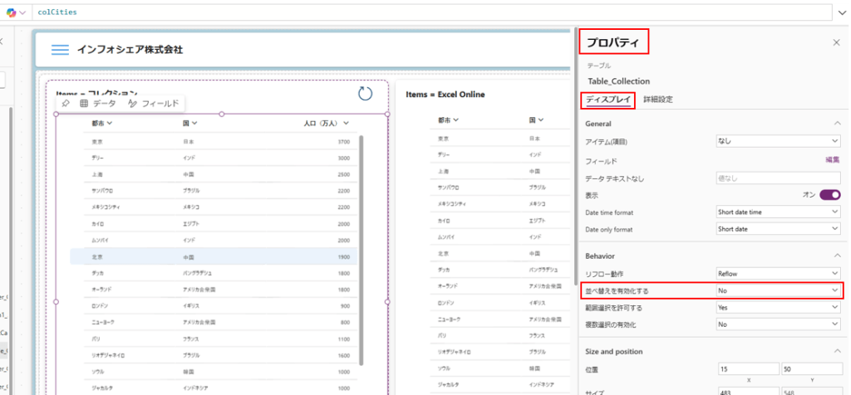Open the 並べ替えを有効化する dropdown

tap(778, 290)
